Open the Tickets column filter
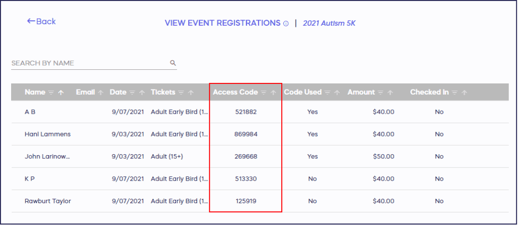This screenshot has height=225, width=518. [x=181, y=93]
